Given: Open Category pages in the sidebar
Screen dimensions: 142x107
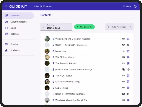Looking at the screenshot, I should [x=18, y=22].
